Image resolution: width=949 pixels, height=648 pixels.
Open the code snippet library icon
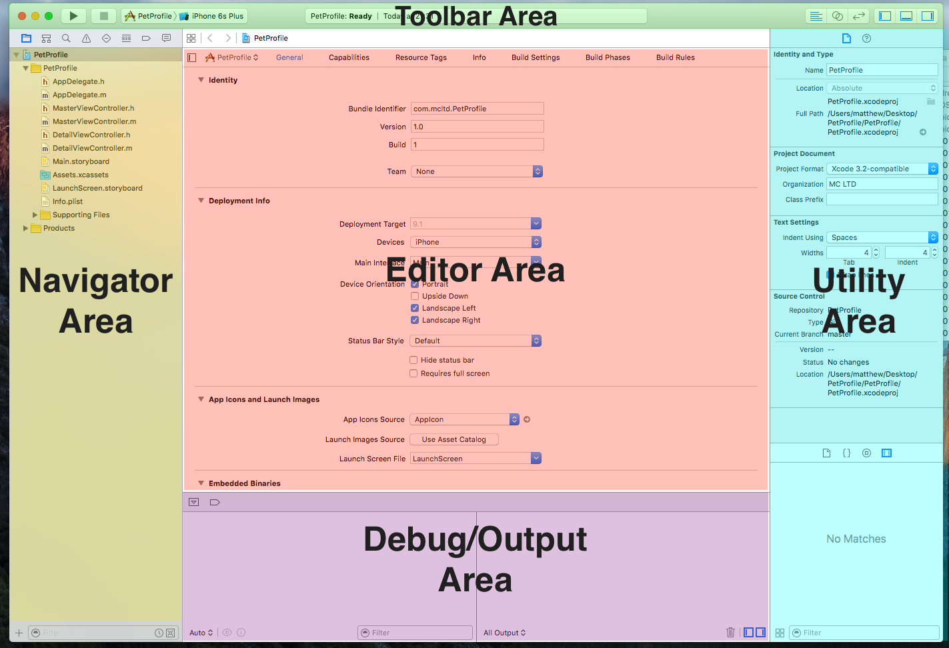(x=846, y=453)
